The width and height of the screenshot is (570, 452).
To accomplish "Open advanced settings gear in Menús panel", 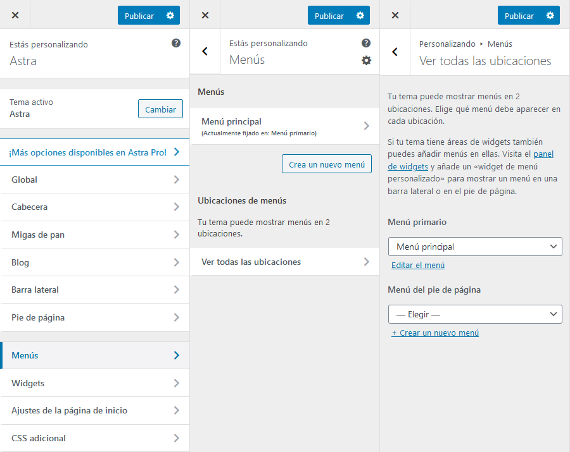I will pyautogui.click(x=366, y=60).
